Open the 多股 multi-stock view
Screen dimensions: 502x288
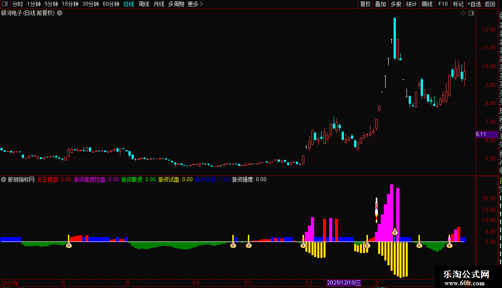(396, 4)
